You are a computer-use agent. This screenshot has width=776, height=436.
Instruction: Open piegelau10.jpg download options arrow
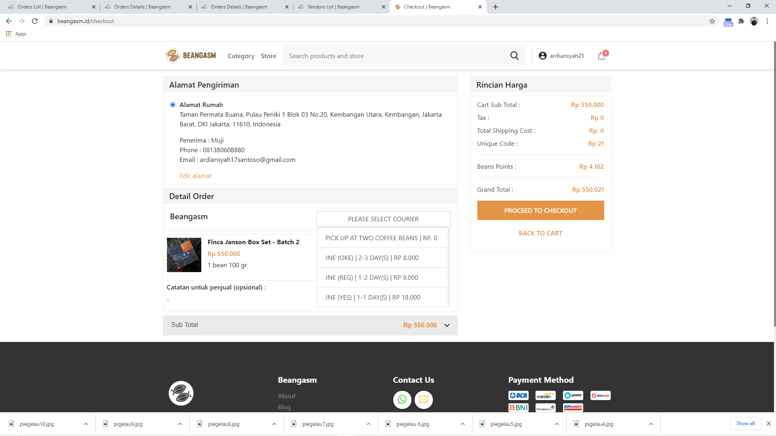[86, 424]
